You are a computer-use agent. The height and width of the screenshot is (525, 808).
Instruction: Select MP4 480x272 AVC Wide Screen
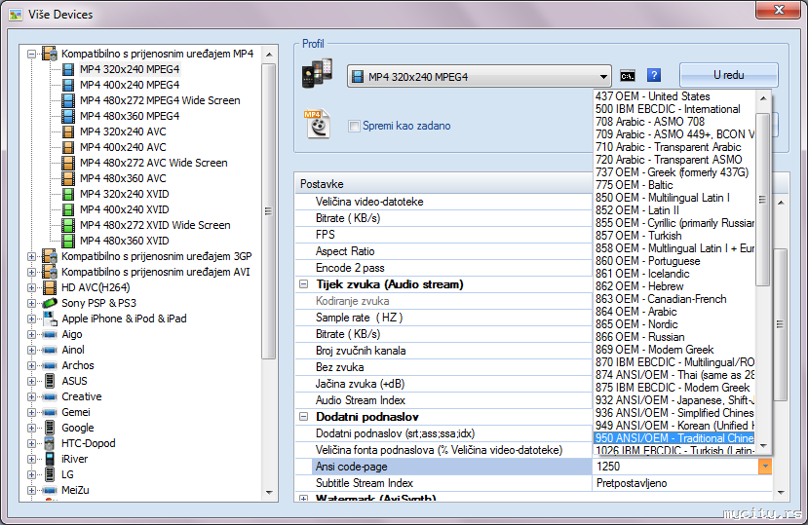click(154, 163)
